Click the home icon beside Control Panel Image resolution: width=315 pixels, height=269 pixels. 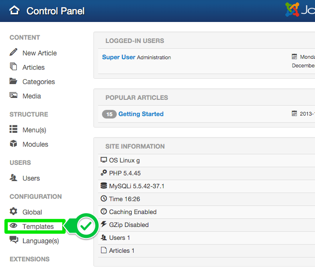pyautogui.click(x=14, y=10)
